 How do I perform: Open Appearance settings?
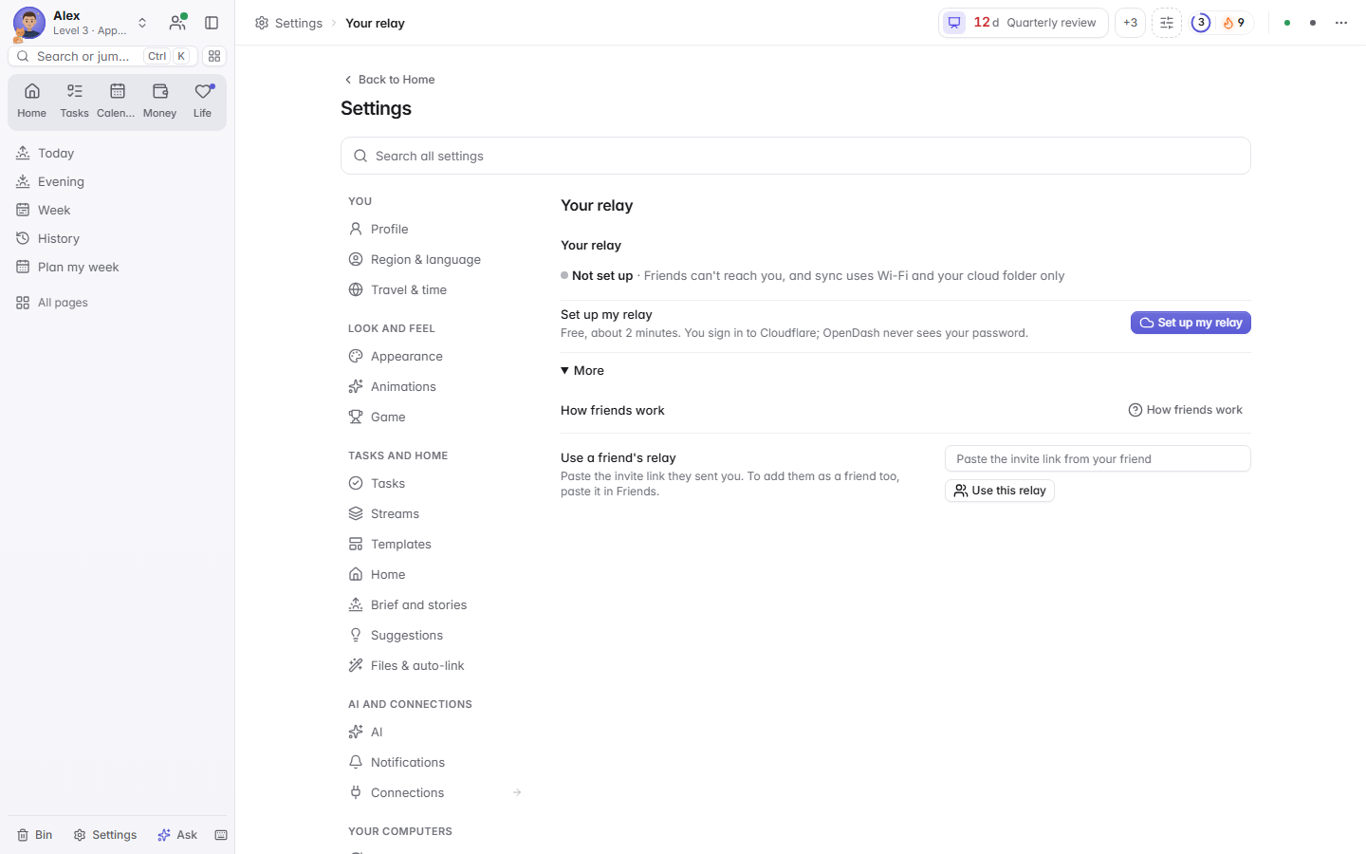coord(435,356)
